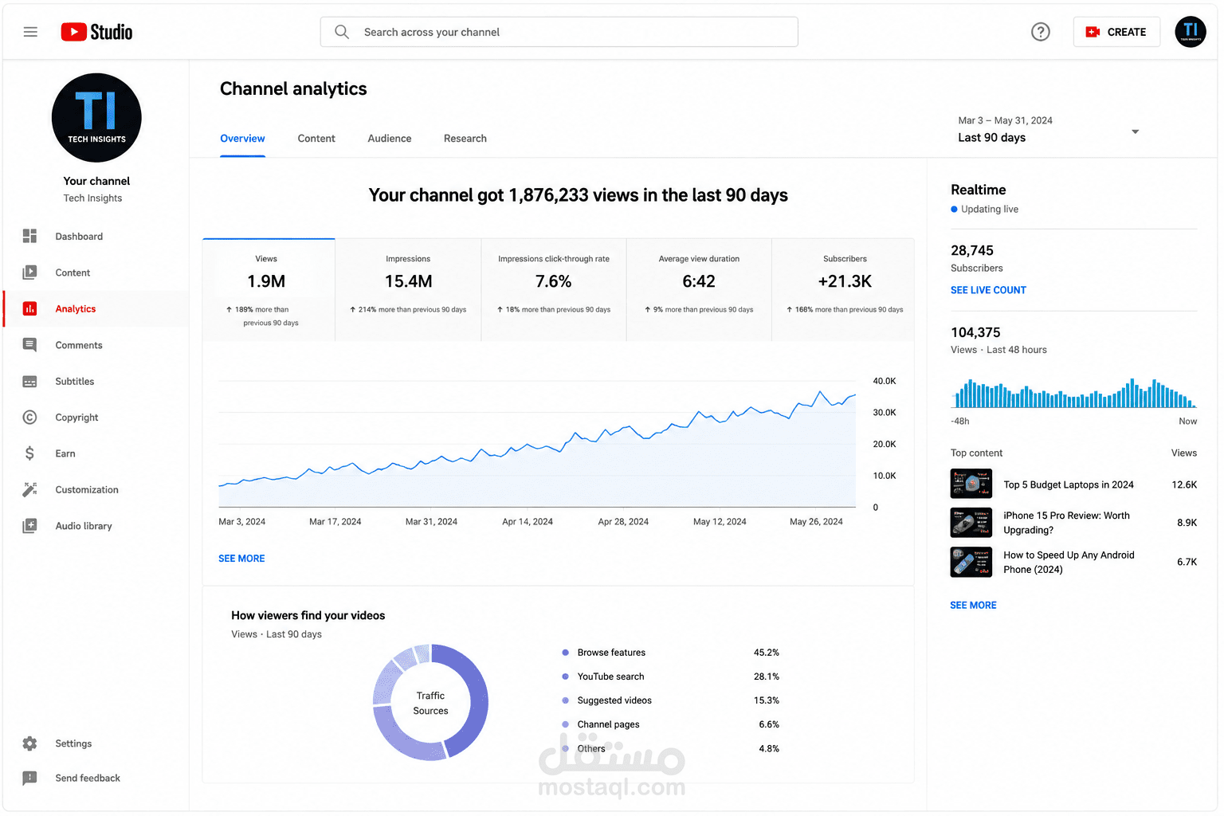Open iPhone 15 Pro Review thumbnail

pos(971,523)
